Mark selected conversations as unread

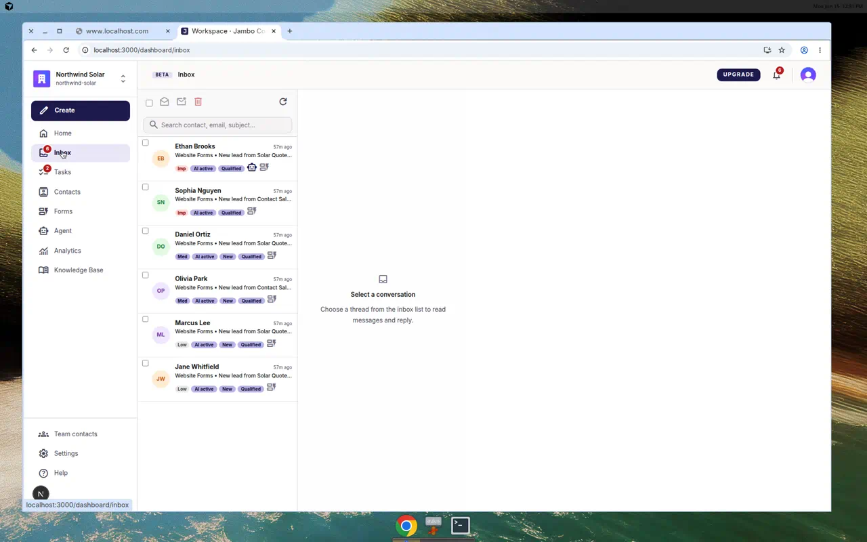[182, 102]
